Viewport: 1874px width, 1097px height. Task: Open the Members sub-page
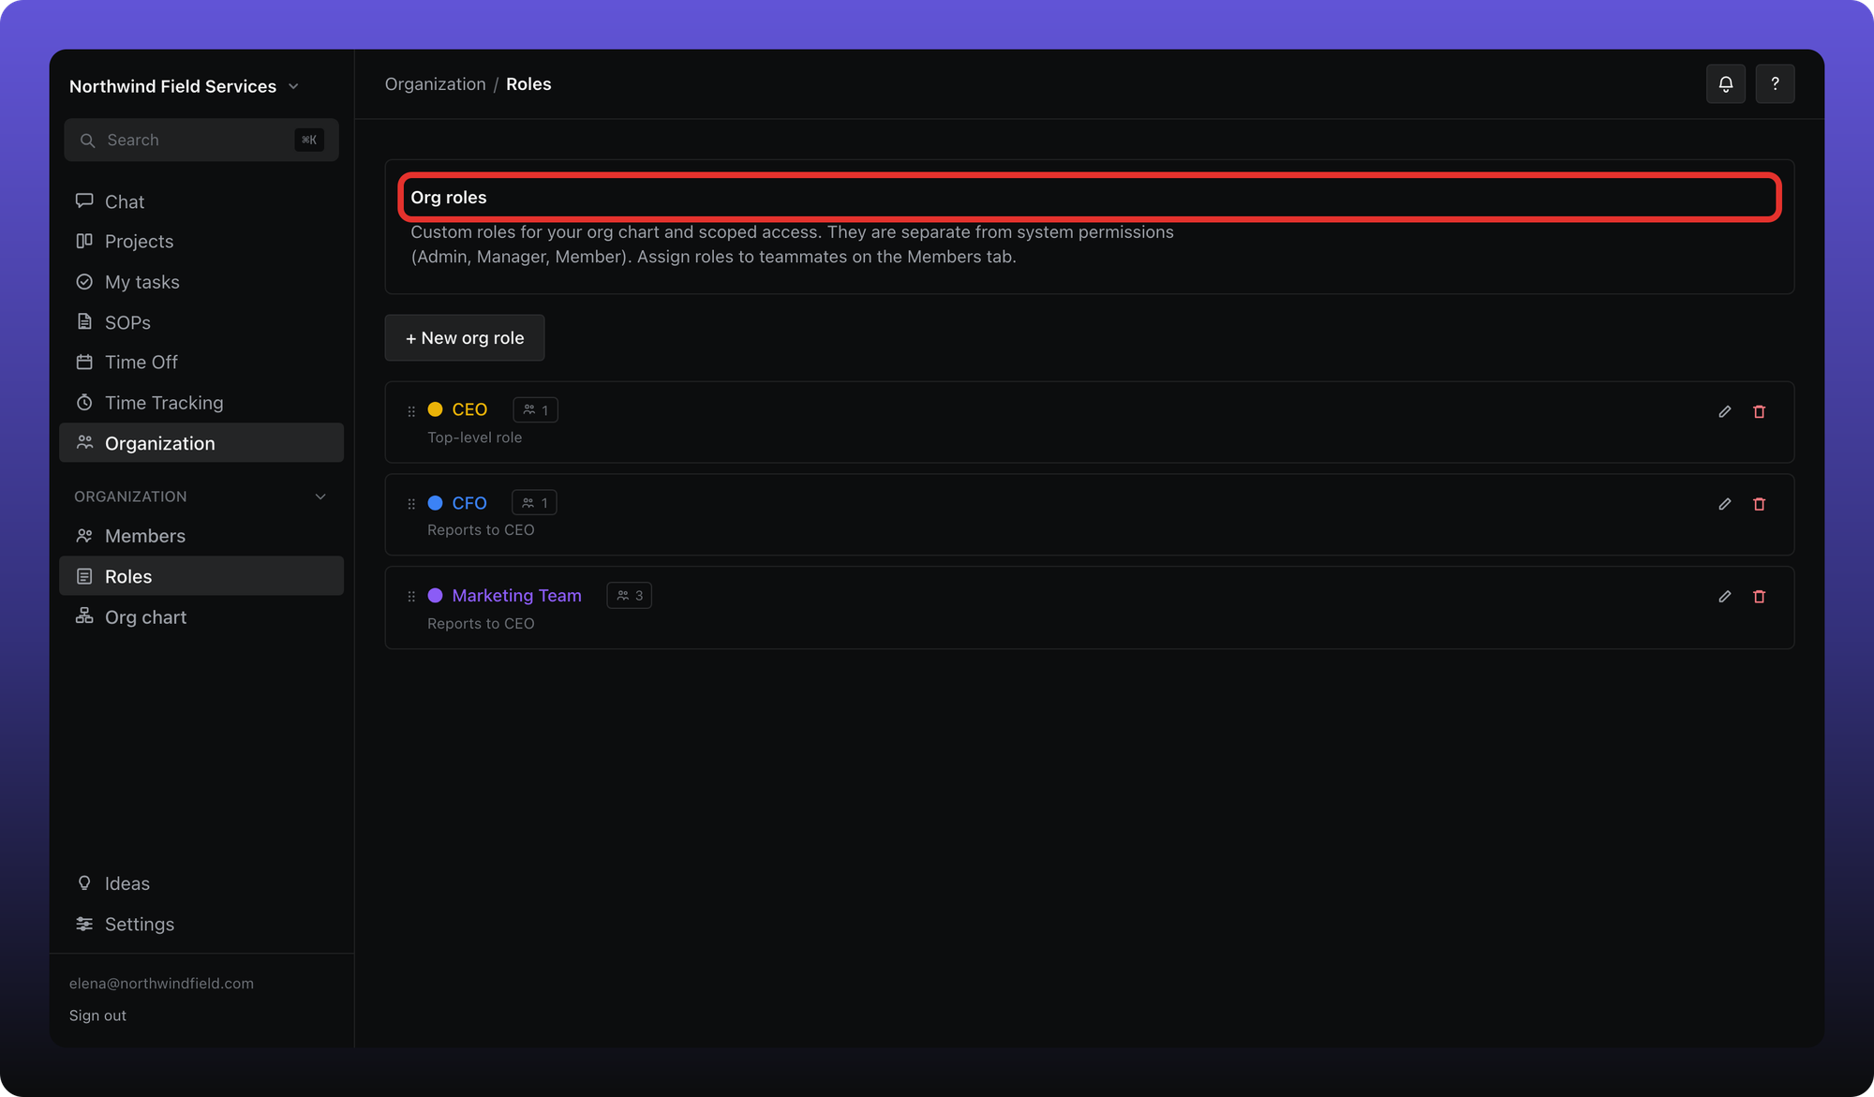point(201,536)
